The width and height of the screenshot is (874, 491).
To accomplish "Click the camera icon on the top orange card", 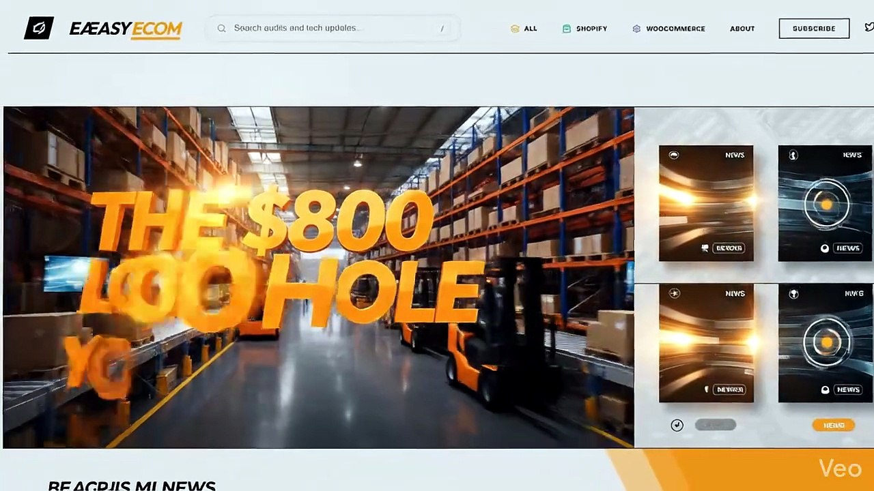I will click(x=705, y=248).
